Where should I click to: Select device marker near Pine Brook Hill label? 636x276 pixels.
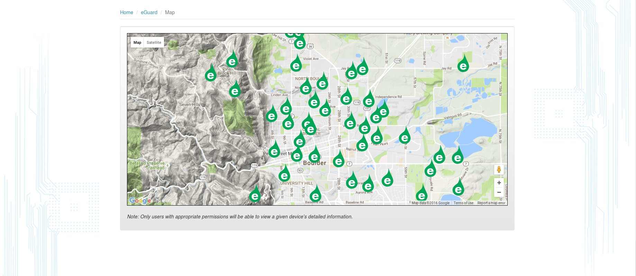[232, 59]
